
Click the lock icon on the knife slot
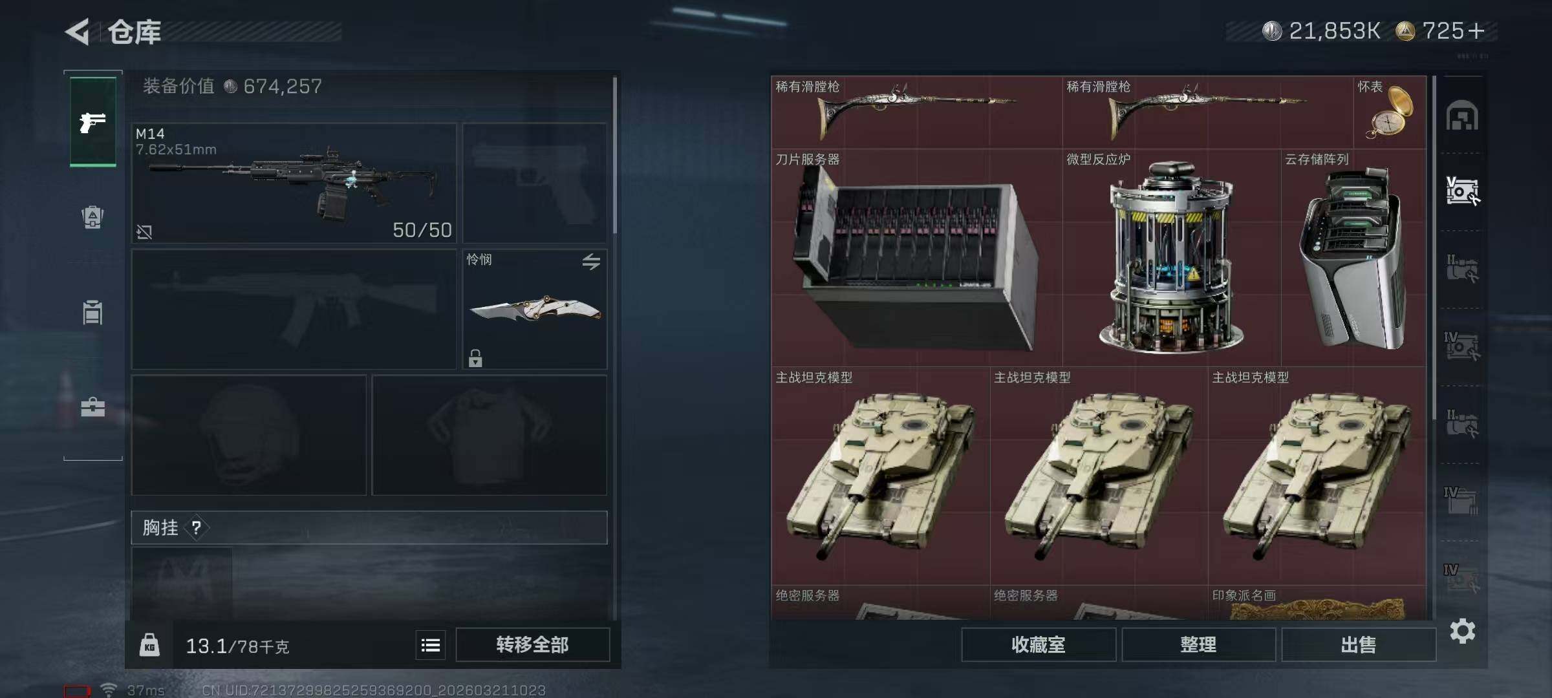(475, 358)
